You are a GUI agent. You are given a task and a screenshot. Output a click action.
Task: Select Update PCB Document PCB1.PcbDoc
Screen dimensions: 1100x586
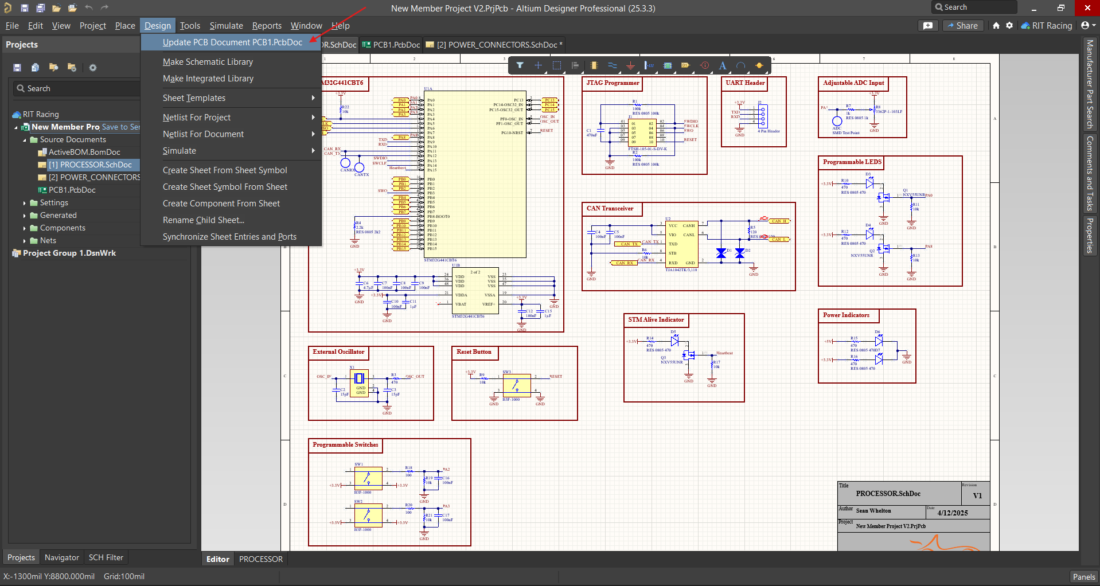pyautogui.click(x=231, y=42)
